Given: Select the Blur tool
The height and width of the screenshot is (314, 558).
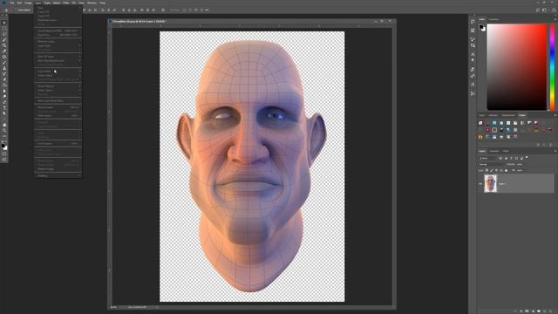Looking at the screenshot, I should [4, 91].
